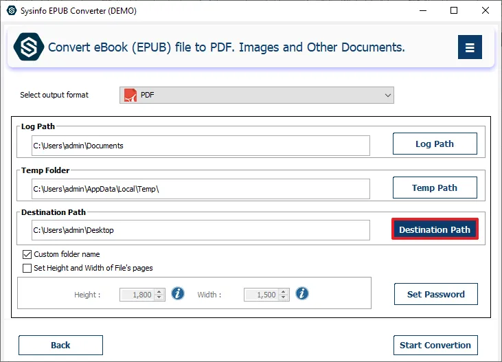Screen dimensions: 502x362
Task: Click the Log Path group label
Action: (38, 126)
